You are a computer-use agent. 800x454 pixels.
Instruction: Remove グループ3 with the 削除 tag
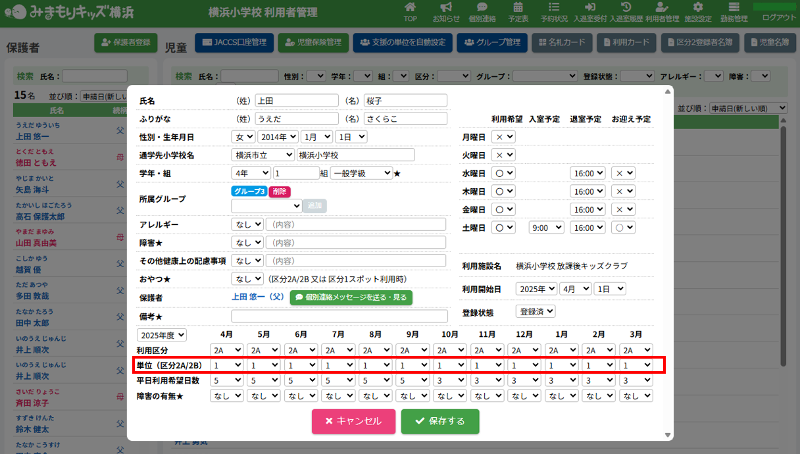tap(279, 191)
